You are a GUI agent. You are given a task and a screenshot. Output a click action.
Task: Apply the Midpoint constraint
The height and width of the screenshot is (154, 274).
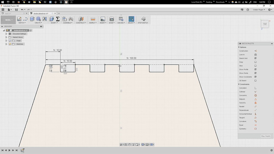click(x=256, y=99)
